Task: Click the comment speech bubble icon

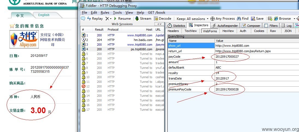Action: tap(83, 19)
